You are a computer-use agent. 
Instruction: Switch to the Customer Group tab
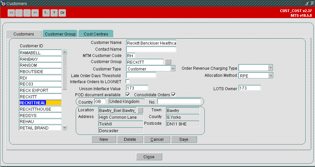tap(60, 34)
